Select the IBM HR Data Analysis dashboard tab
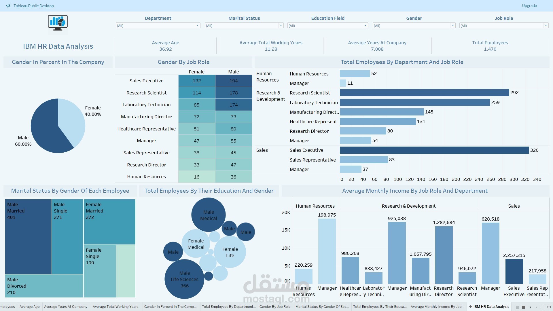 (x=489, y=307)
